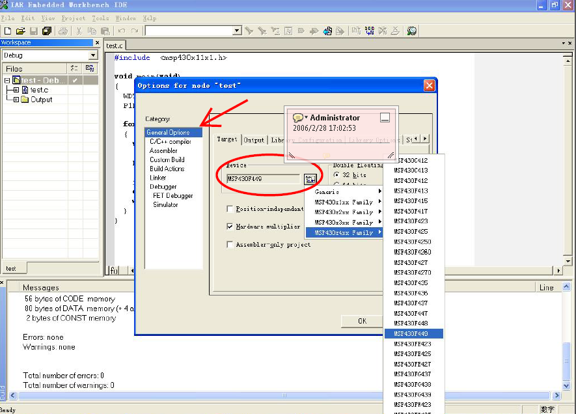Click the Find Next toolbar icon
The image size is (576, 414).
[x=262, y=31]
